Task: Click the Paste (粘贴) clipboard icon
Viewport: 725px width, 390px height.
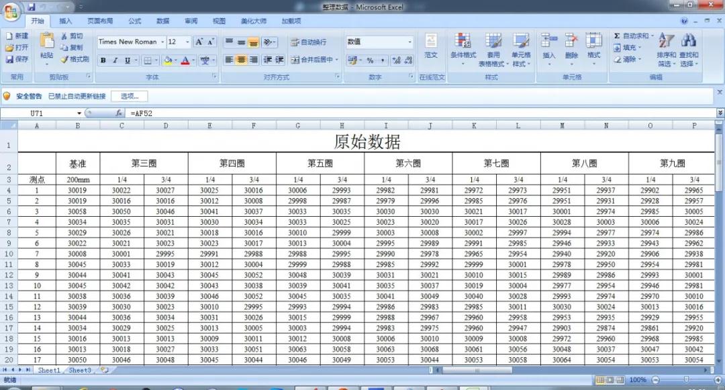Action: coord(46,42)
